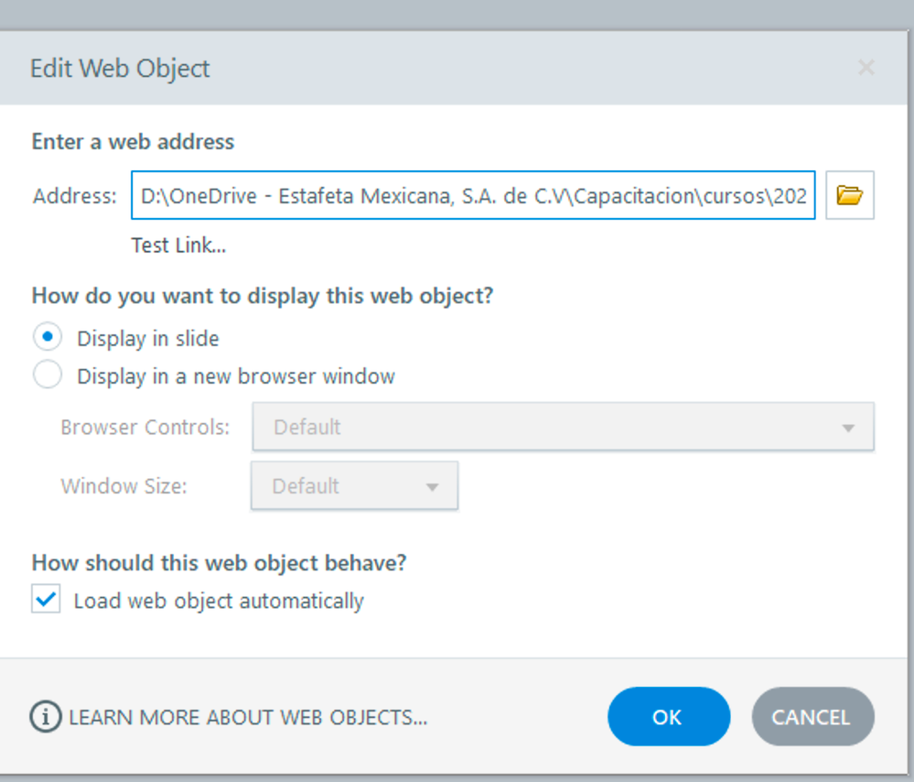This screenshot has height=782, width=914.
Task: Open Learn More About Web Objects link
Action: (x=248, y=717)
